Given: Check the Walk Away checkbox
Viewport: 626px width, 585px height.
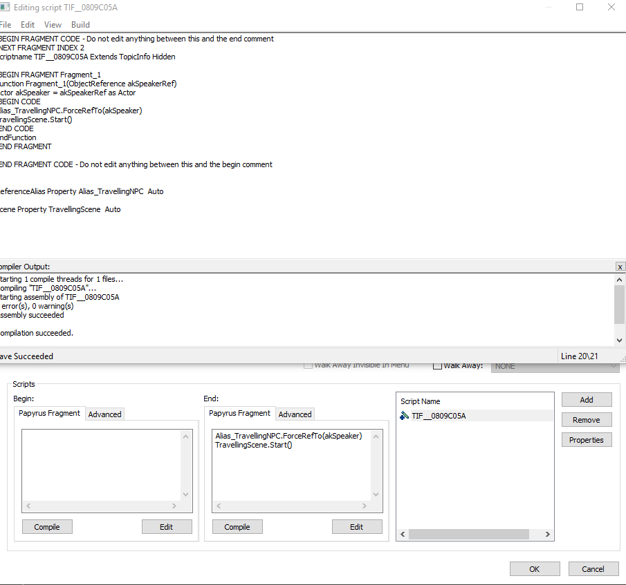Looking at the screenshot, I should (436, 365).
